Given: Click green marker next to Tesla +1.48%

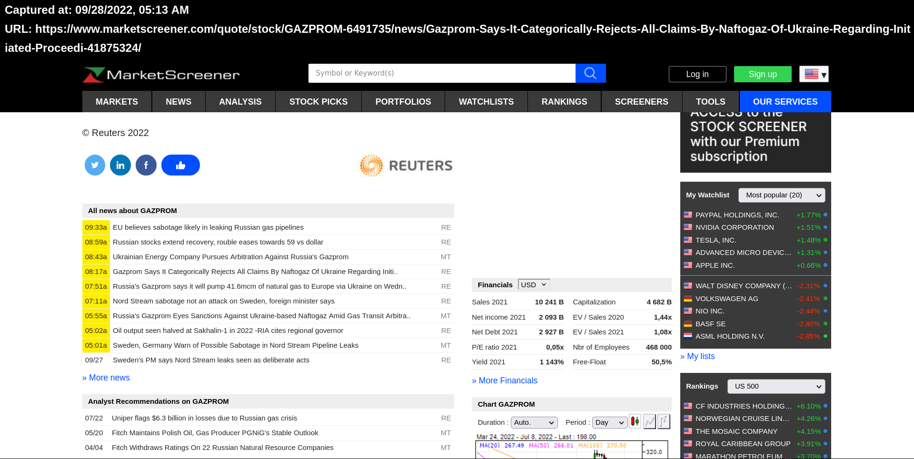Looking at the screenshot, I should tap(825, 240).
